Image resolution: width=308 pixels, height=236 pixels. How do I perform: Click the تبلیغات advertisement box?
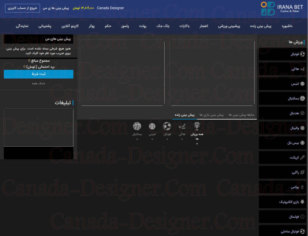pyautogui.click(x=39, y=127)
